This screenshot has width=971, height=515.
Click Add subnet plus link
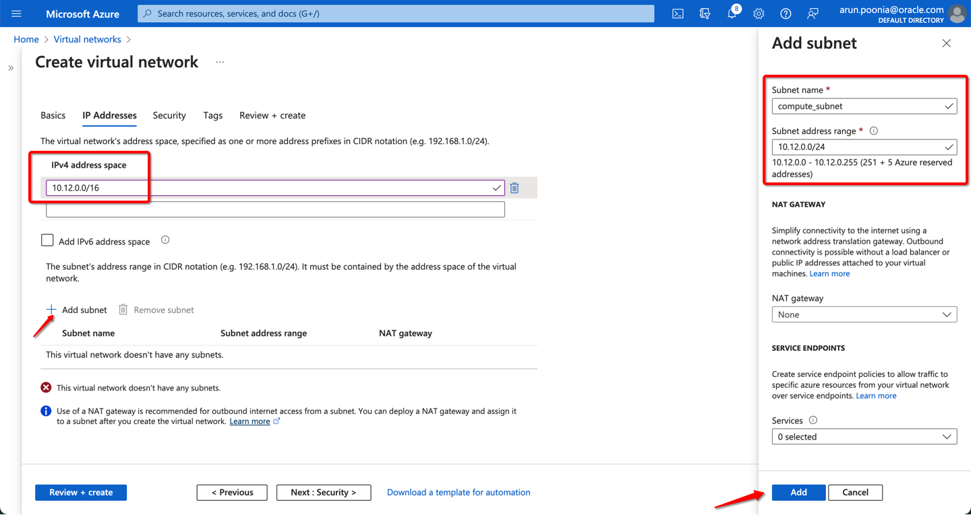[x=77, y=310]
